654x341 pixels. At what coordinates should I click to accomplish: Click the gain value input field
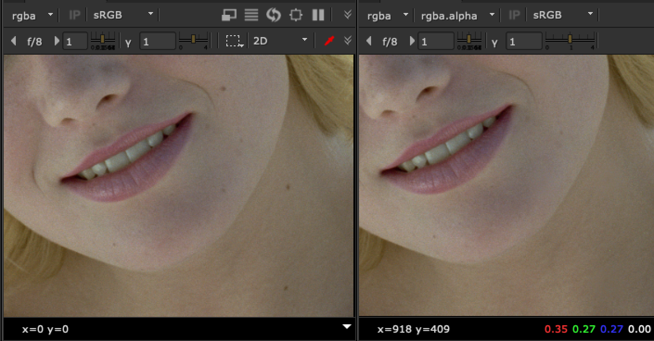click(75, 41)
